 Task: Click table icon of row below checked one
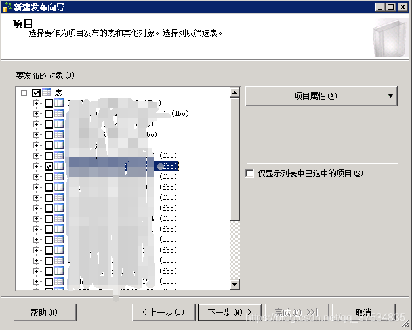(59, 176)
